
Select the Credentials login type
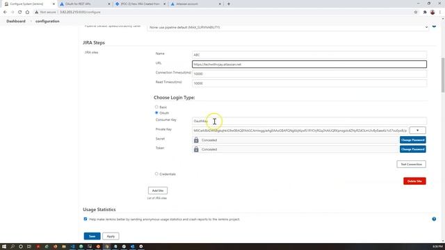click(x=156, y=174)
